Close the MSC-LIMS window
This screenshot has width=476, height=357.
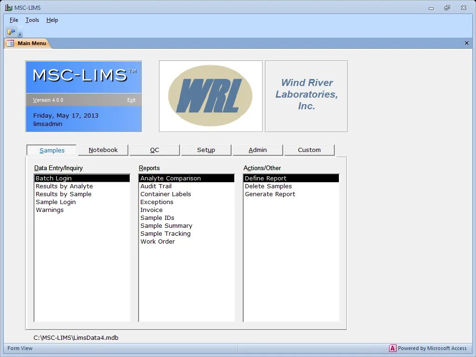click(x=463, y=8)
